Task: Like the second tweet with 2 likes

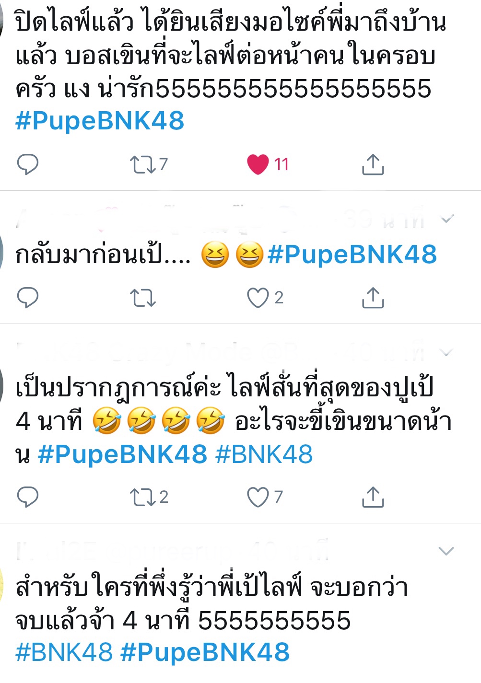Action: tap(258, 298)
